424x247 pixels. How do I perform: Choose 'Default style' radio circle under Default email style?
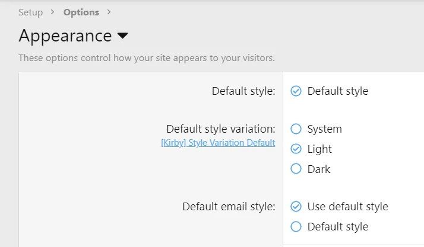click(x=296, y=227)
